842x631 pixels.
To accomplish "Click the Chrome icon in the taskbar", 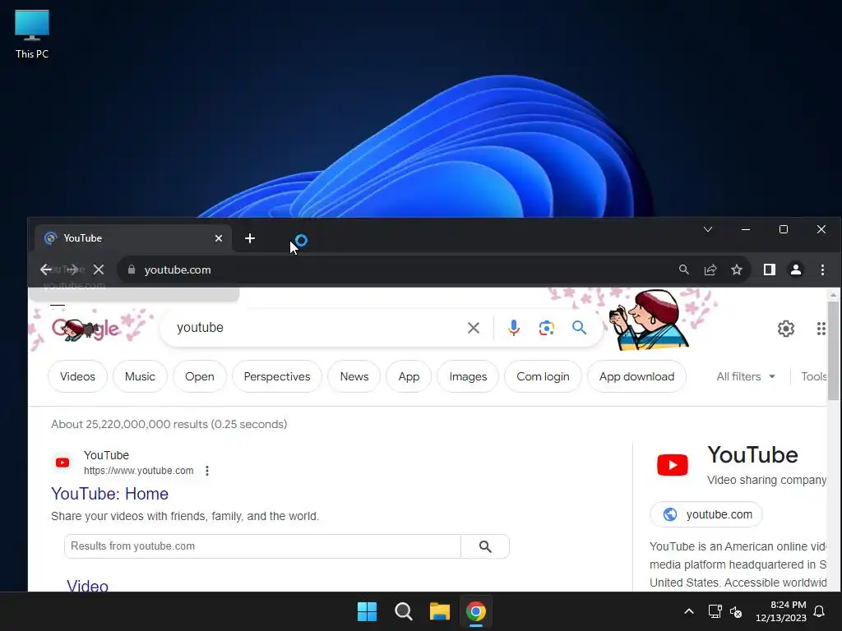I will [476, 611].
